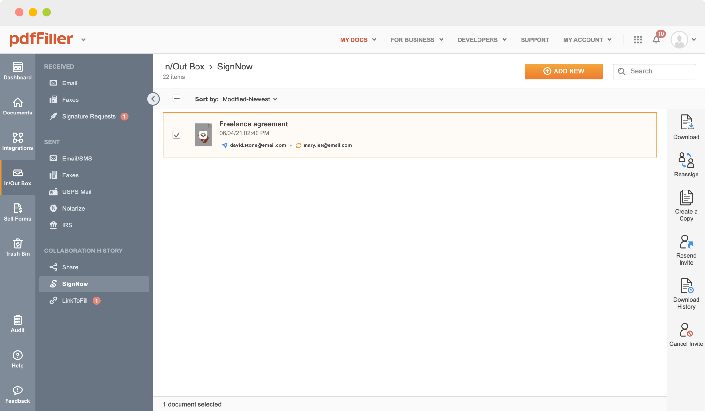Collapse the left sidebar with the arrow toggle
705x411 pixels.
(153, 99)
